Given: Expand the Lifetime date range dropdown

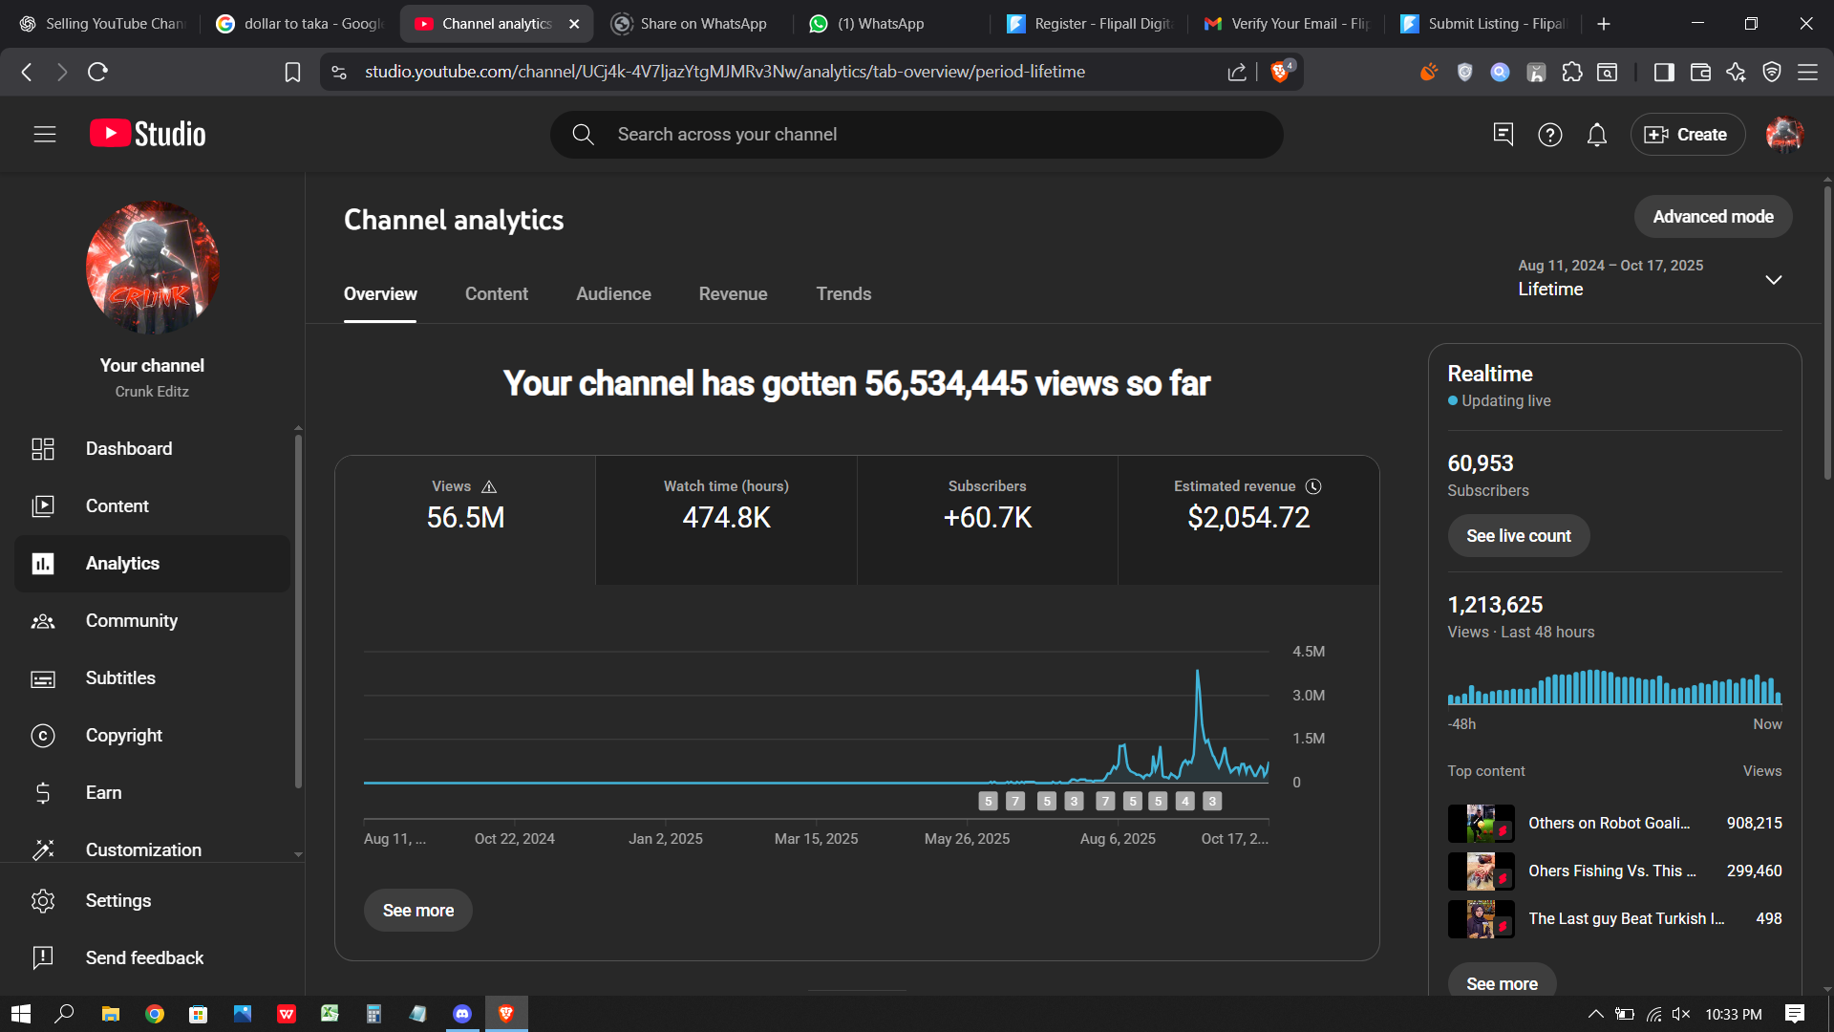Looking at the screenshot, I should (x=1773, y=279).
